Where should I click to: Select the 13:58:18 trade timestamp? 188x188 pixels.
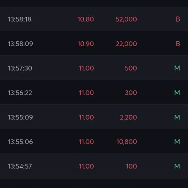pos(19,19)
